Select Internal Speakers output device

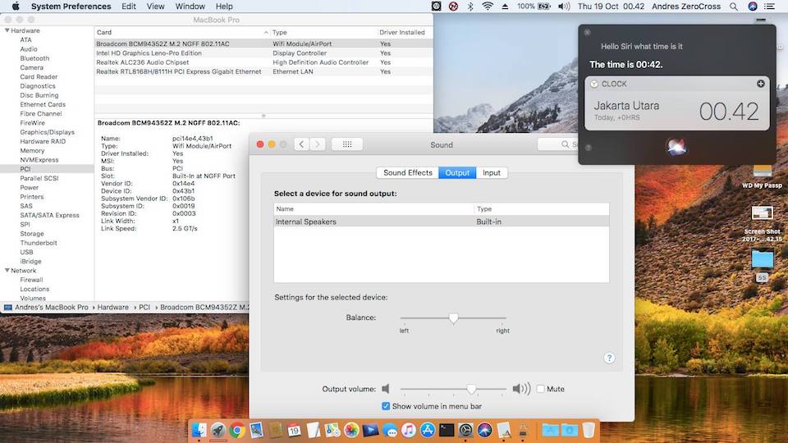(442, 221)
